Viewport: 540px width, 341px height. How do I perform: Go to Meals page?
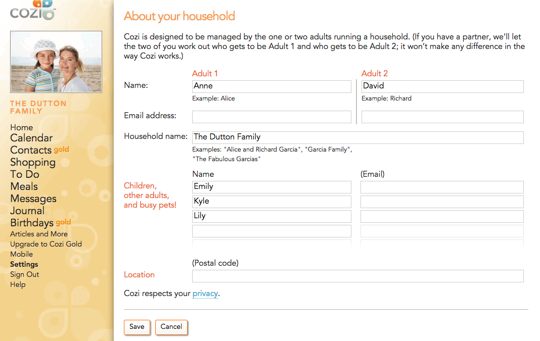[x=24, y=186]
